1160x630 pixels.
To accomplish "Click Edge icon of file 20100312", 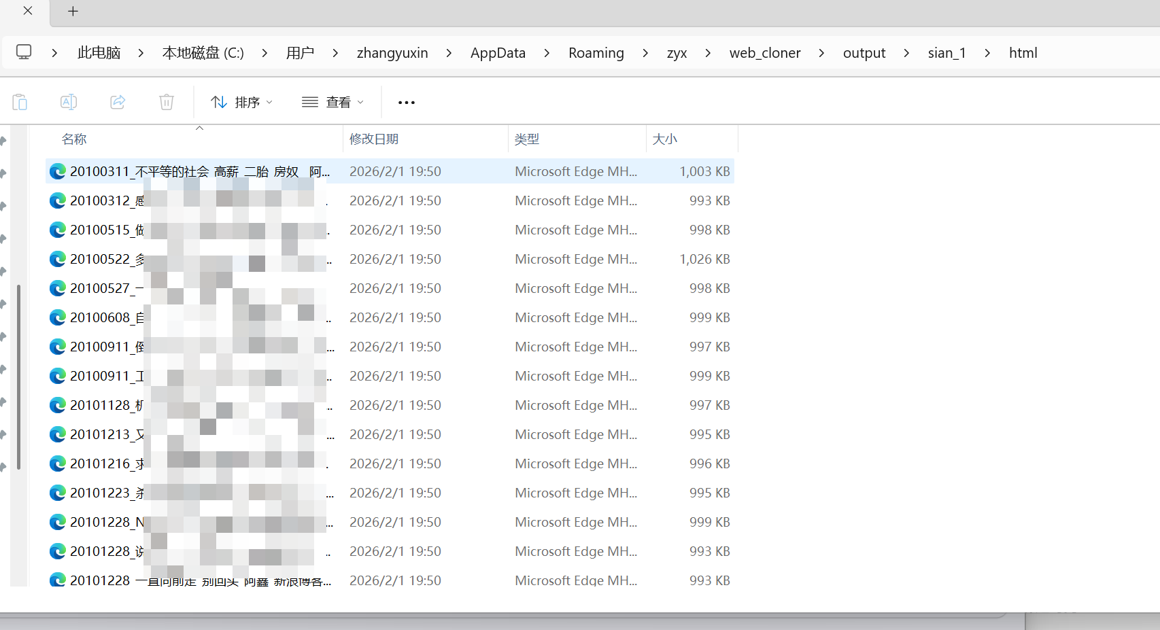I will [x=58, y=200].
